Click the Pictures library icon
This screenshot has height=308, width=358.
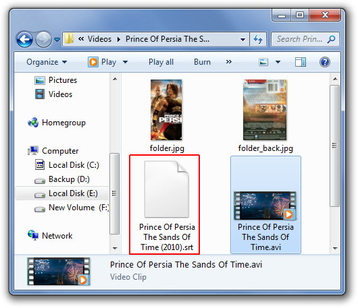(40, 80)
